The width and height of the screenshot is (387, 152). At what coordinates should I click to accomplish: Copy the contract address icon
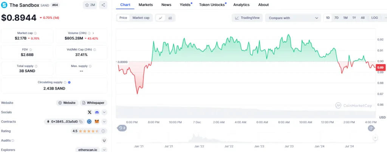pyautogui.click(x=81, y=122)
